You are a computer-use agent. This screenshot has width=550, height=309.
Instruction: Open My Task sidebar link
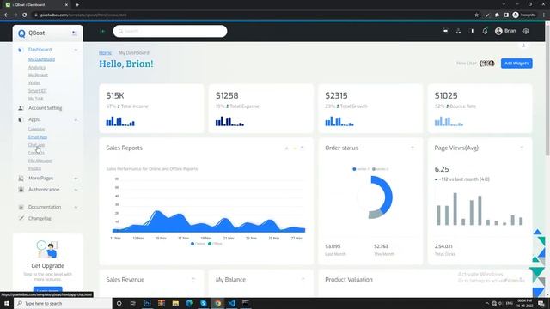(x=36, y=99)
